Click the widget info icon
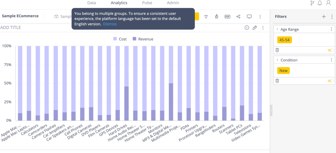The width and height of the screenshot is (336, 153). click(247, 28)
